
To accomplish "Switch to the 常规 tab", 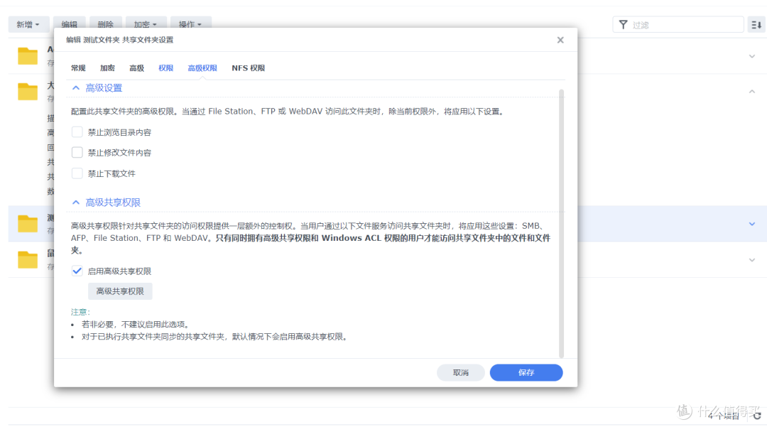I will click(78, 68).
